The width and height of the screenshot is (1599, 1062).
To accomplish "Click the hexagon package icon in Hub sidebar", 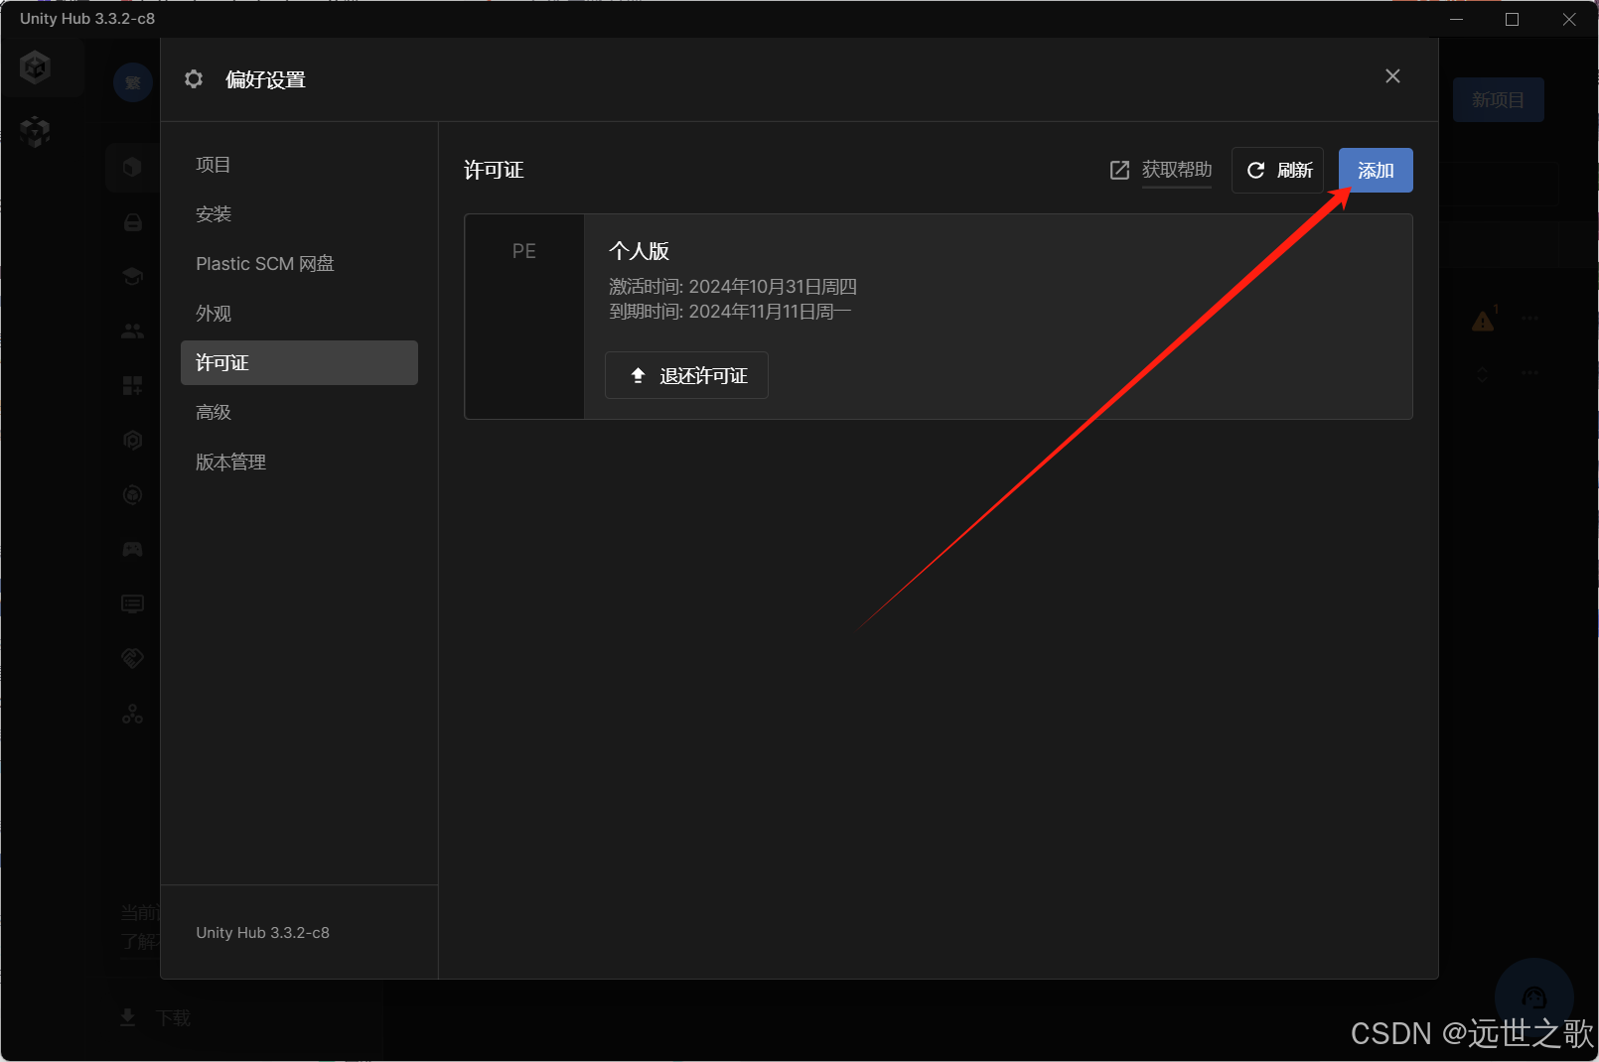I will tap(132, 440).
